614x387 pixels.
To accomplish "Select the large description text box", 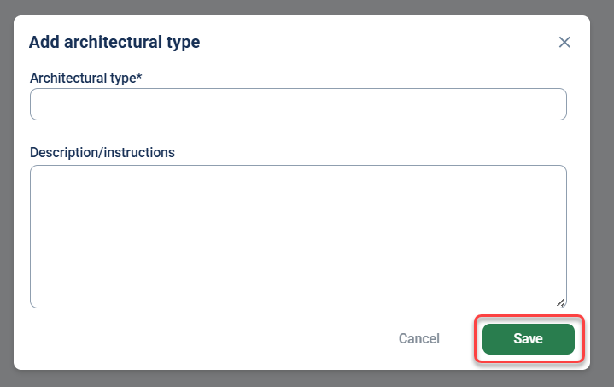I will coord(298,236).
